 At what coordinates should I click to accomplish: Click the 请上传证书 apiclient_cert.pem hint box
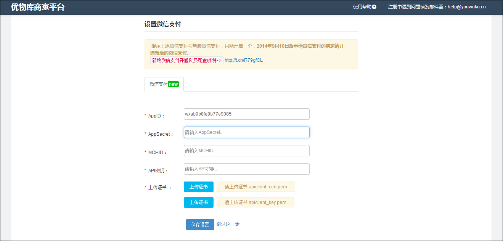[x=256, y=187]
